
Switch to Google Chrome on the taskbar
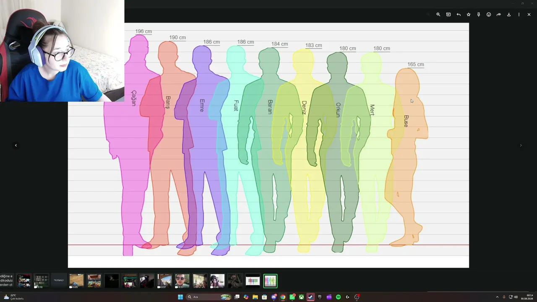click(x=283, y=297)
